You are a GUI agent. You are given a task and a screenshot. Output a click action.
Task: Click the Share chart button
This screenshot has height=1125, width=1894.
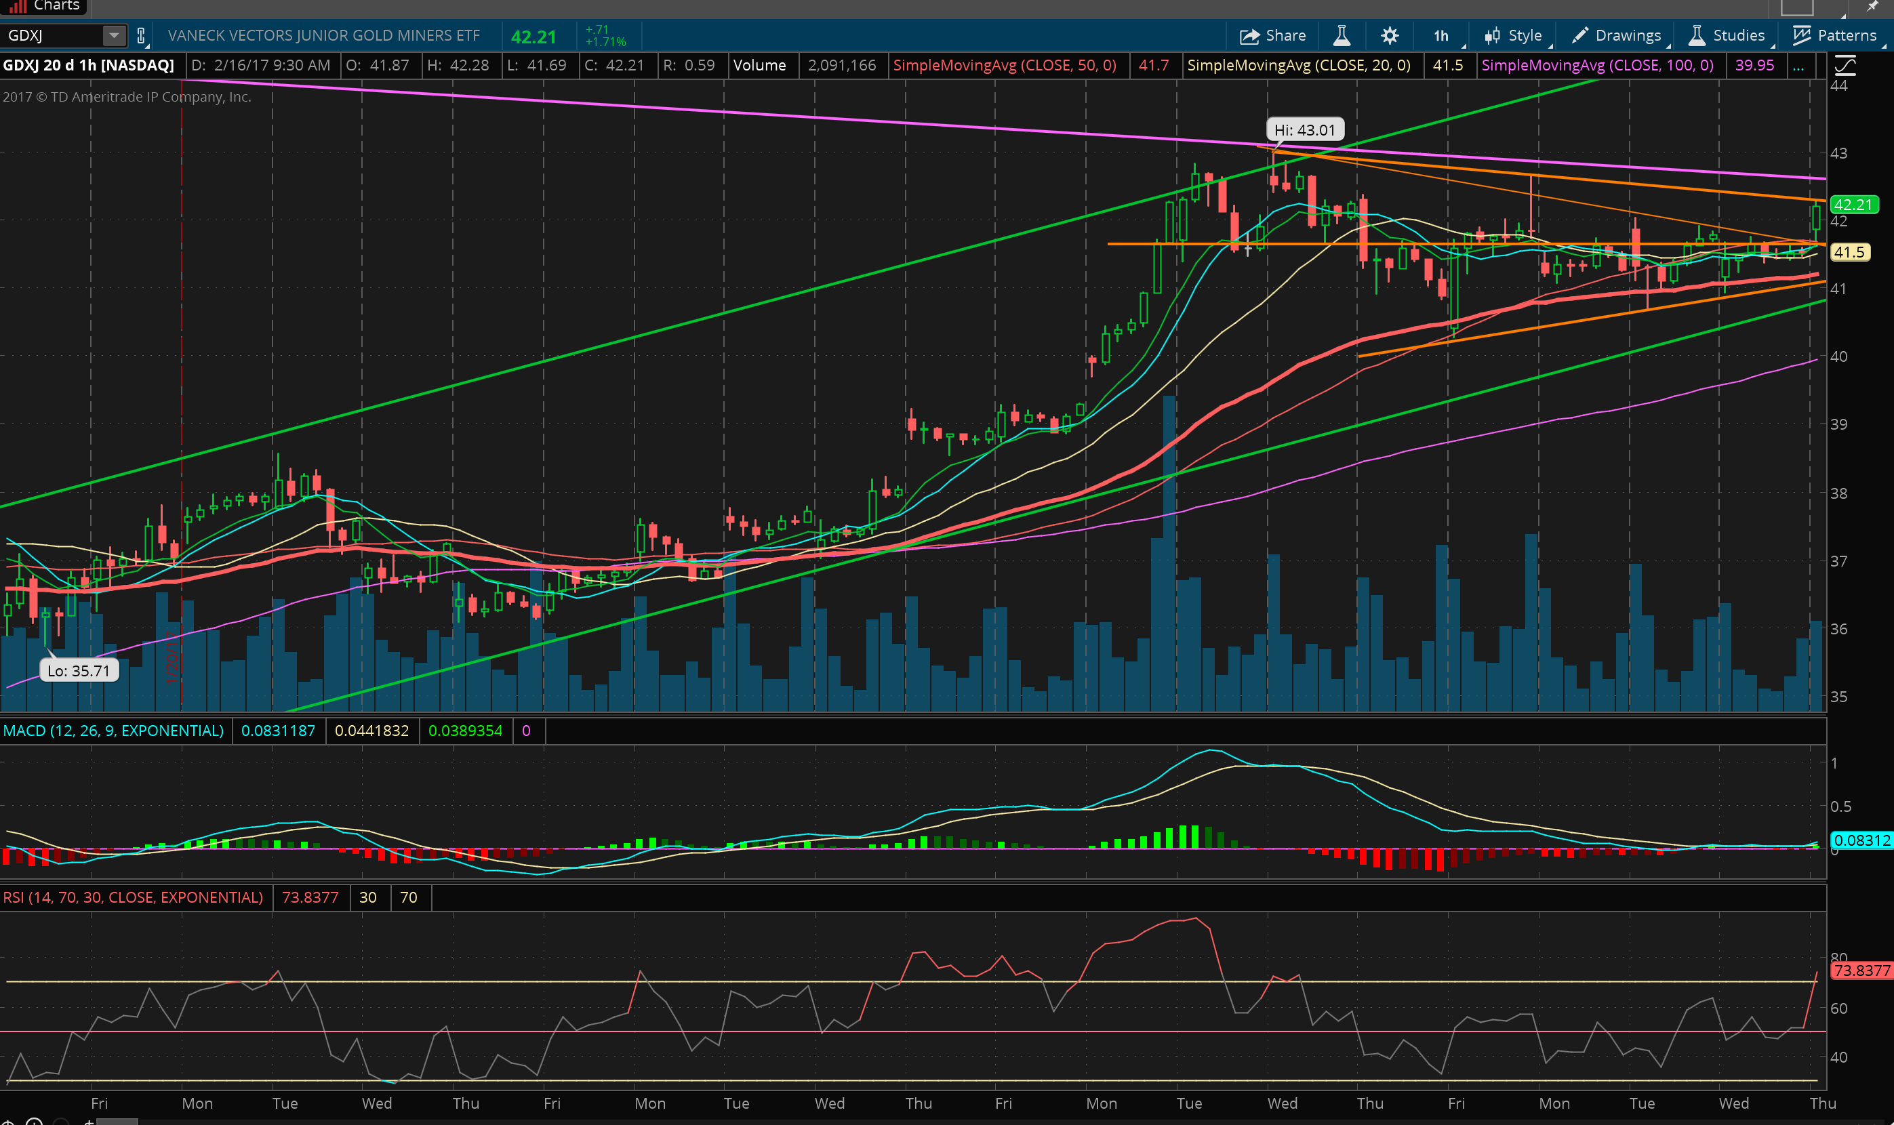pos(1272,36)
